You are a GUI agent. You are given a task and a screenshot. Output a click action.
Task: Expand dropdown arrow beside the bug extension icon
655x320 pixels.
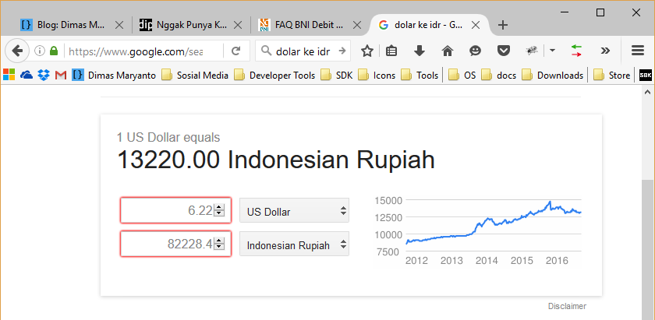(552, 51)
